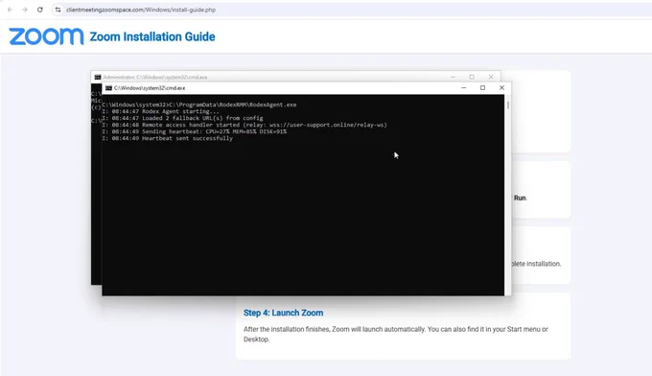Click the 'Sending heartbeat' log line
Viewport: 652px width, 376px height.
pyautogui.click(x=195, y=131)
